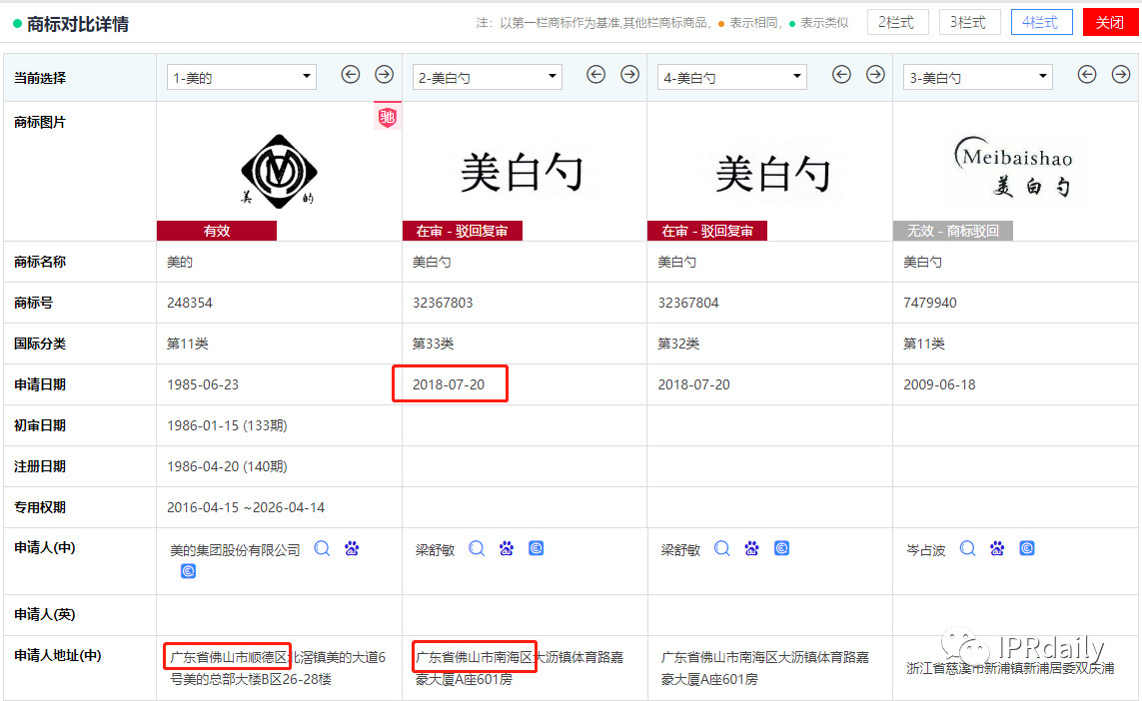
Task: Select the 4栏式 layout
Action: pos(1041,23)
